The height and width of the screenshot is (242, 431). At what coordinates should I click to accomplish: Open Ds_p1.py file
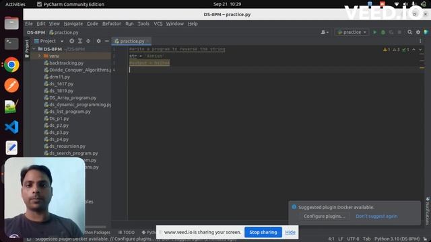point(57,118)
